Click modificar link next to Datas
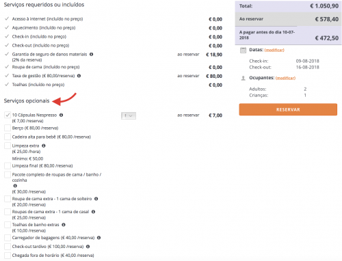This screenshot has height=261, width=342. (274, 50)
